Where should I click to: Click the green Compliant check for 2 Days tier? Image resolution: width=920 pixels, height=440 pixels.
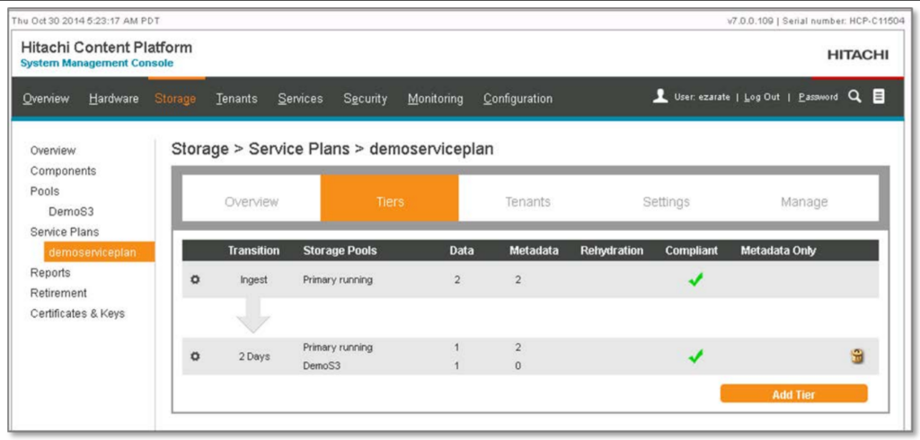695,356
